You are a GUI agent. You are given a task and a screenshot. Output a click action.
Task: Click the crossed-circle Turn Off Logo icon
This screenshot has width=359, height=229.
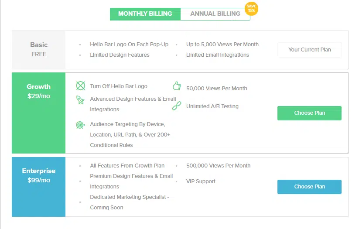[x=80, y=86]
